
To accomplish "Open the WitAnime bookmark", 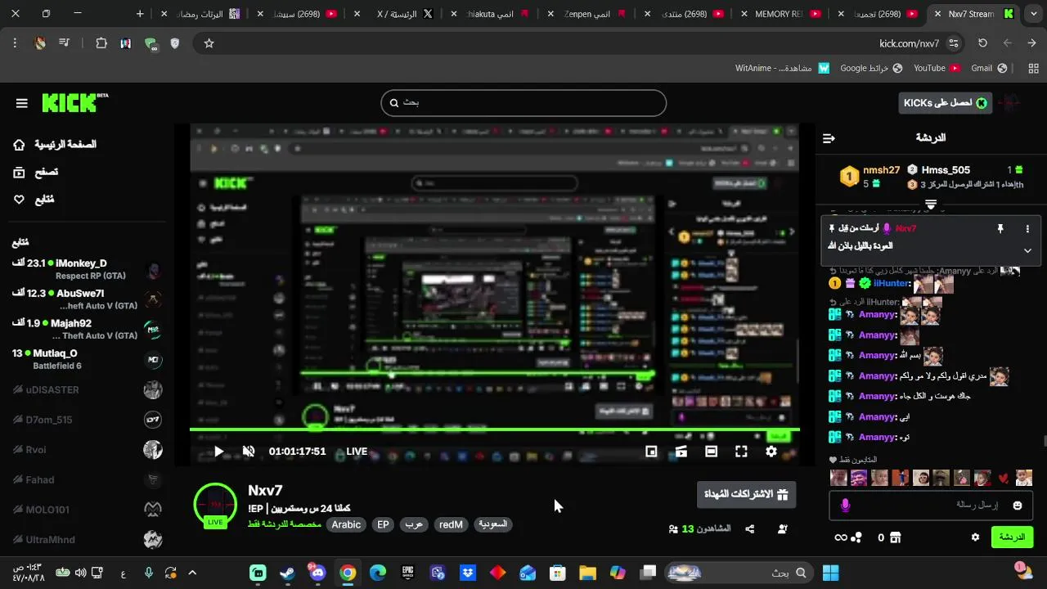I will pos(783,68).
